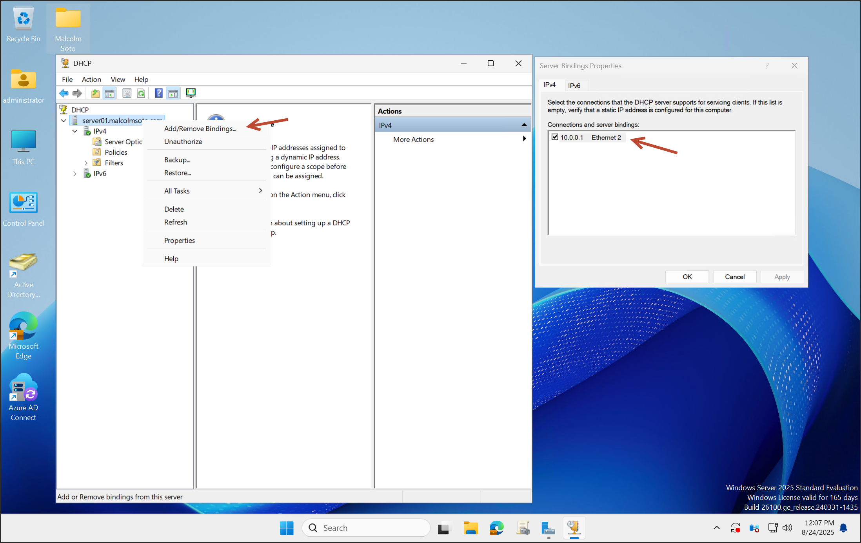Collapse the IPv4 section in the Actions pane
Image resolution: width=861 pixels, height=543 pixels.
click(524, 125)
